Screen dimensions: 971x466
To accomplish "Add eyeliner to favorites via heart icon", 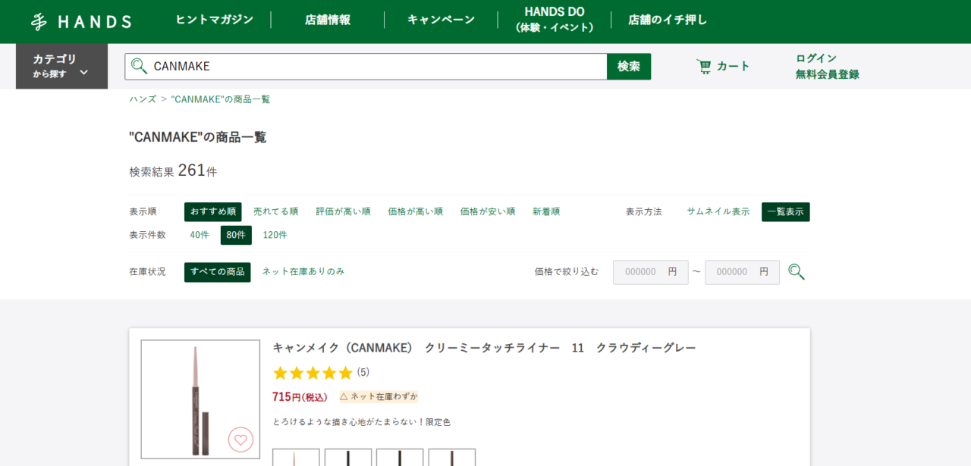I will (x=240, y=439).
